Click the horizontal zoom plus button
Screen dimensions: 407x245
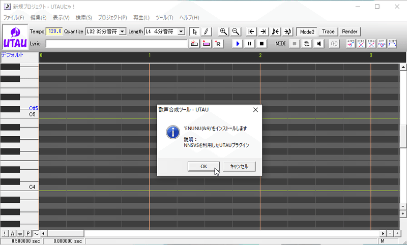pyautogui.click(x=397, y=233)
